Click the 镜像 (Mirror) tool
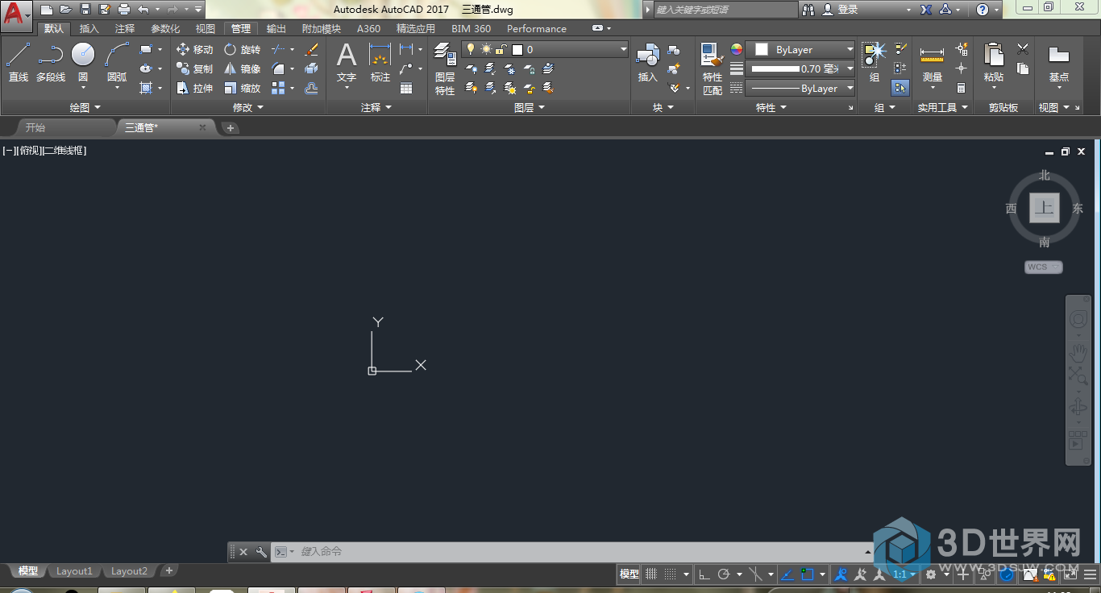Viewport: 1101px width, 593px height. coord(243,69)
